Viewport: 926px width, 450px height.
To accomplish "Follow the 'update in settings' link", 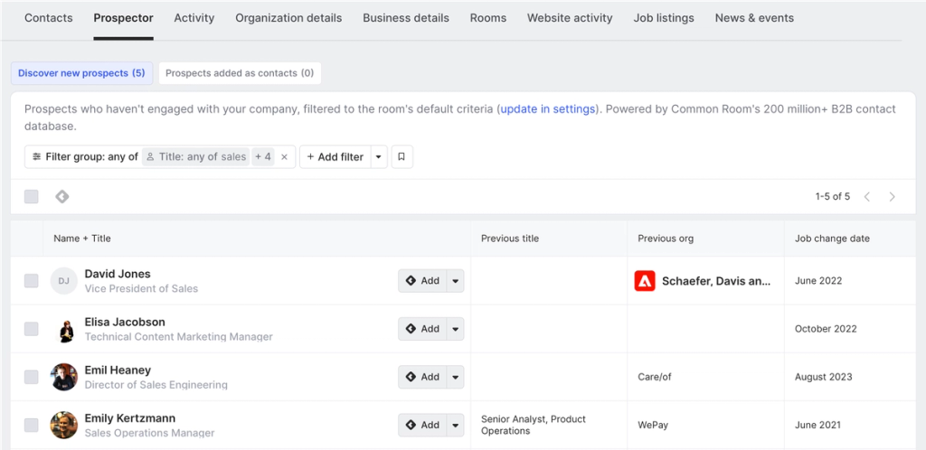I will pyautogui.click(x=547, y=109).
